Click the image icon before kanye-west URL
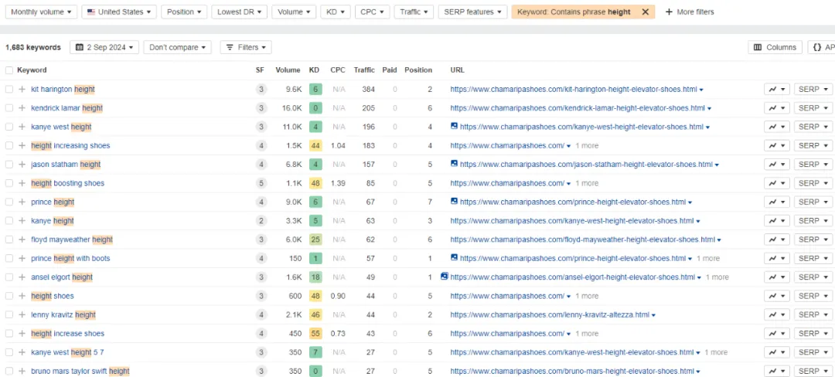835x377 pixels. [x=455, y=127]
